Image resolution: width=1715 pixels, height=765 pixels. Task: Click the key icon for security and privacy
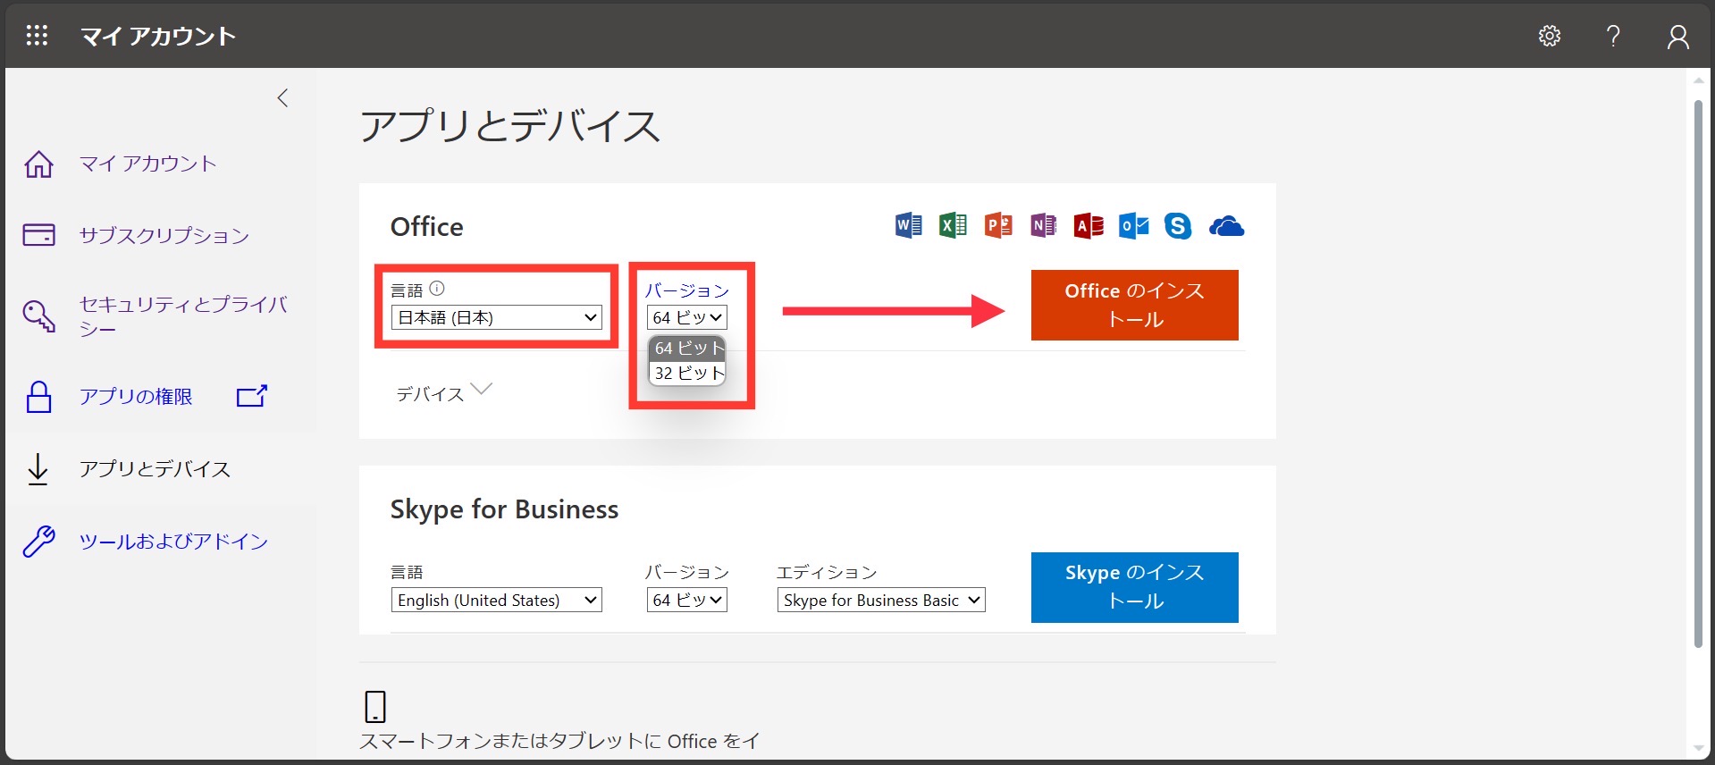point(38,315)
